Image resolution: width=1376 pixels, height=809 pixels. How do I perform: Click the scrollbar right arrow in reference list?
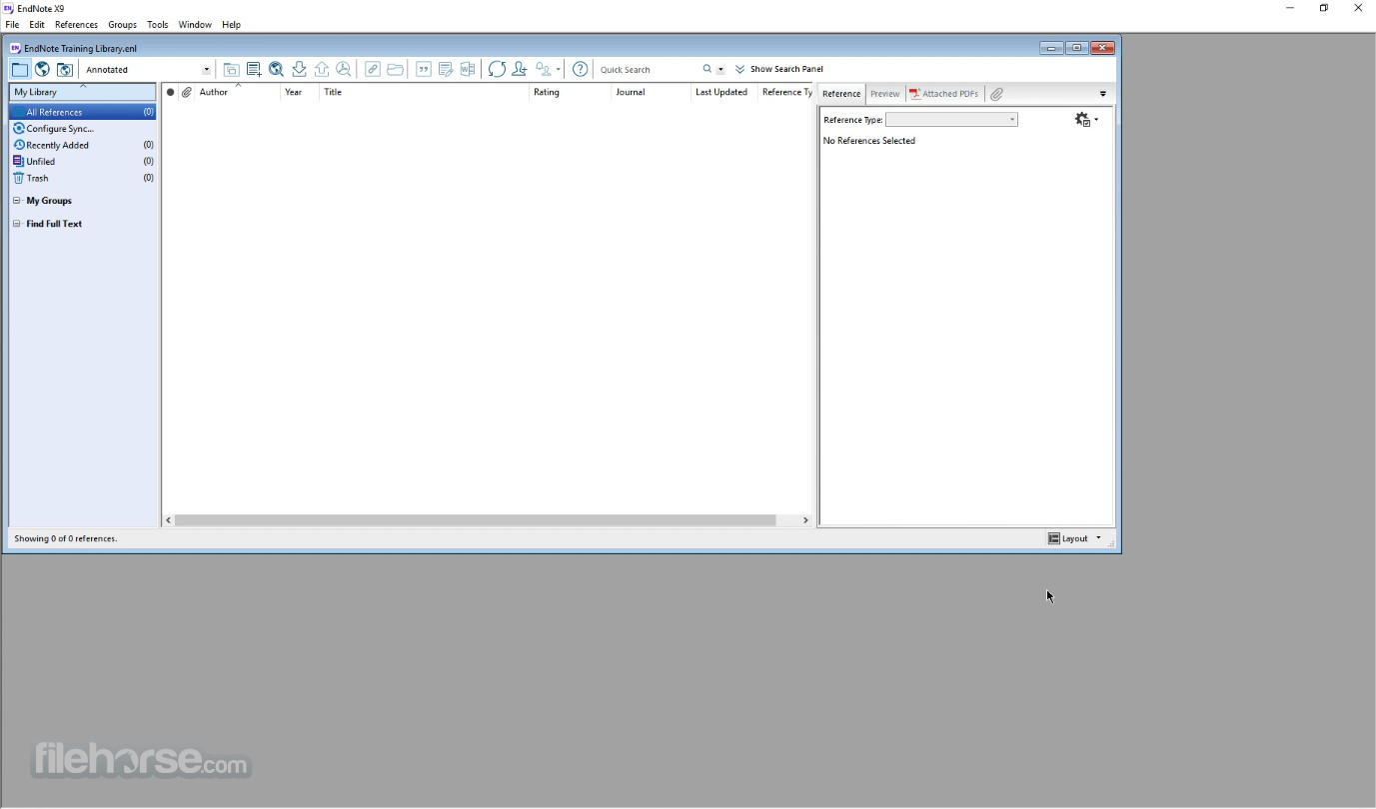805,520
